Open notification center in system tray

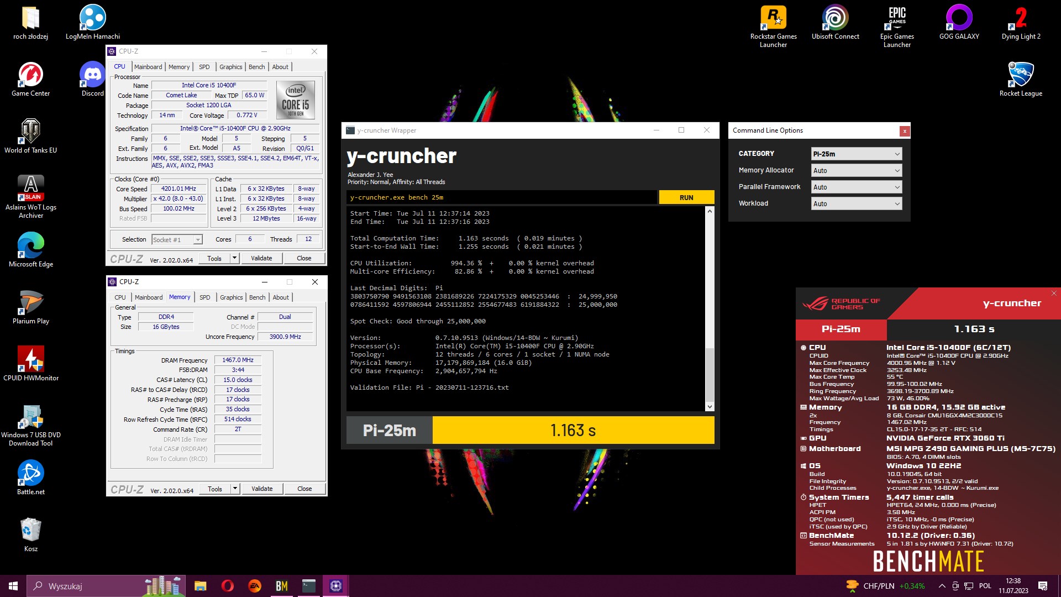coord(1043,586)
